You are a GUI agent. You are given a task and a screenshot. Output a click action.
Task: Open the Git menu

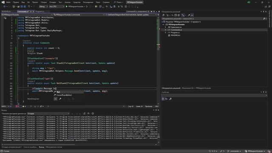pos(28,2)
